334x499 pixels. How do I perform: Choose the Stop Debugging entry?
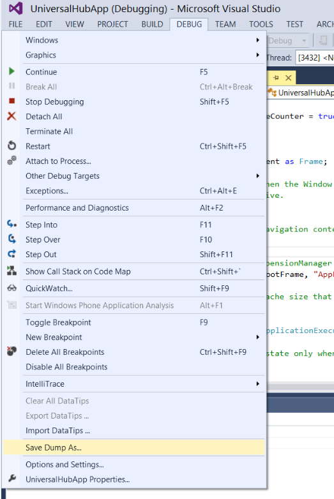(x=134, y=101)
